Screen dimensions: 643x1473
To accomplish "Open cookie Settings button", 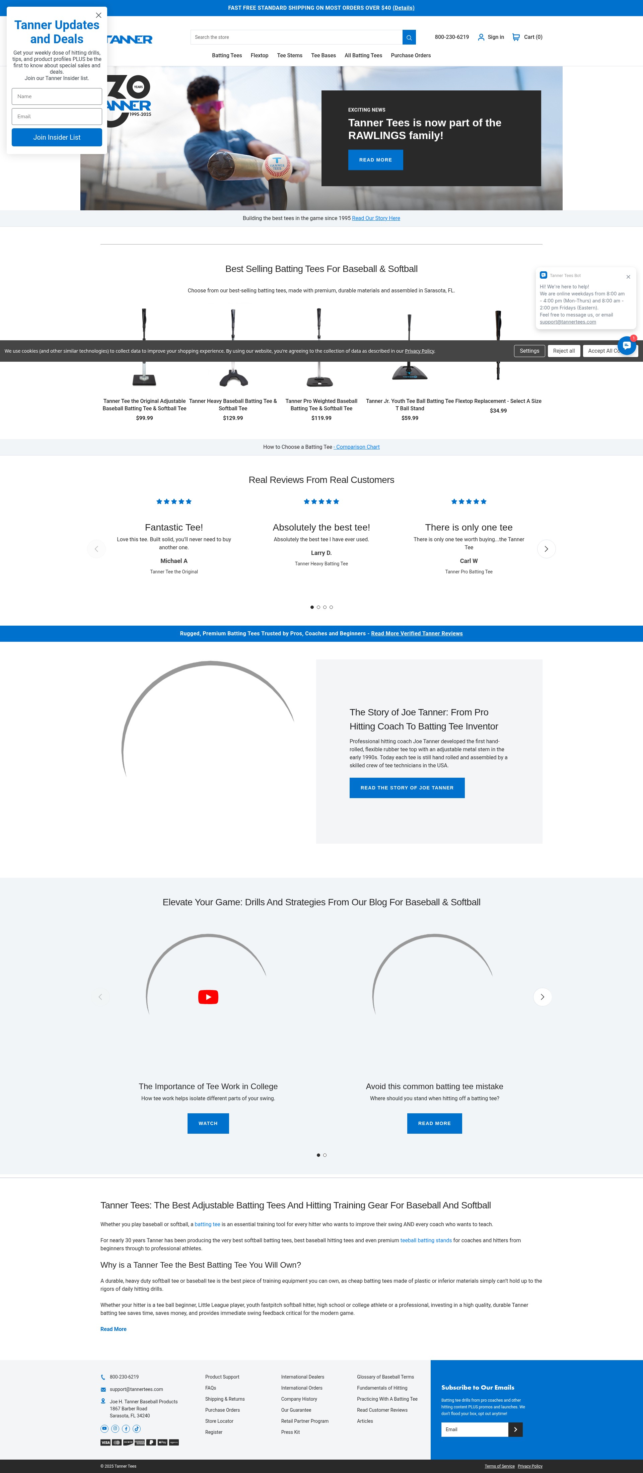I will (529, 351).
